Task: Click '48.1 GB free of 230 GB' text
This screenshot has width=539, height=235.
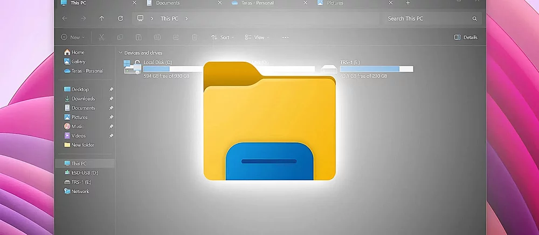Action: tap(363, 76)
